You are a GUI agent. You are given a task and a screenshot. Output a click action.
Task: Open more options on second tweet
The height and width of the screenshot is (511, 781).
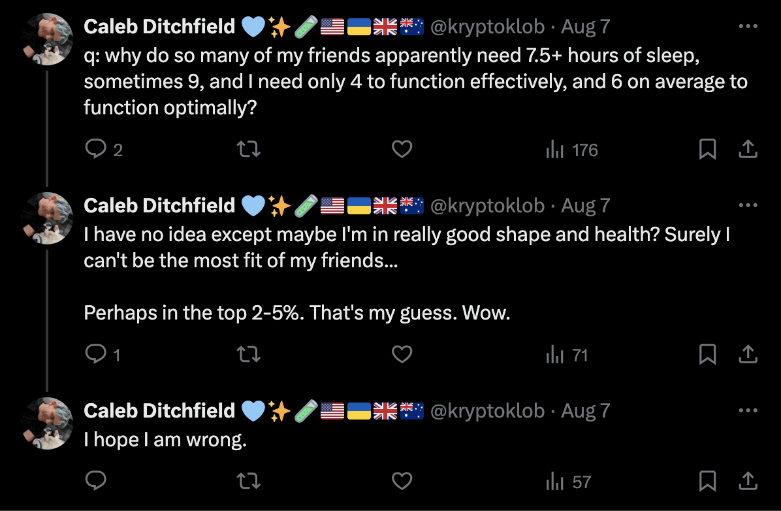[747, 206]
